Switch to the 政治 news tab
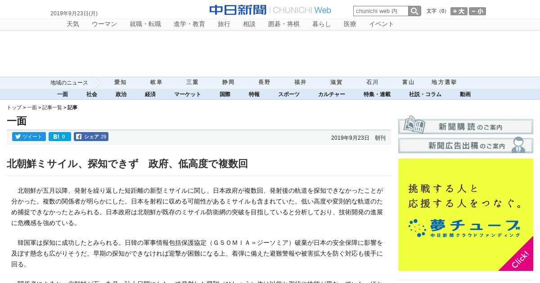This screenshot has width=540, height=283. coord(121,94)
